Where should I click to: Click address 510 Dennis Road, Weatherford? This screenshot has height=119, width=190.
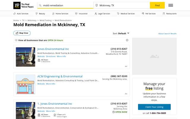point(117,53)
